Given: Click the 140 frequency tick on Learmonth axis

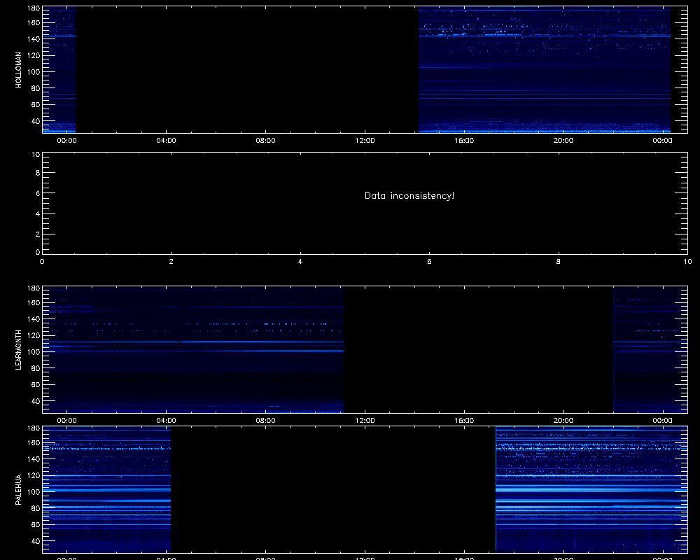Looking at the screenshot, I should (x=34, y=319).
